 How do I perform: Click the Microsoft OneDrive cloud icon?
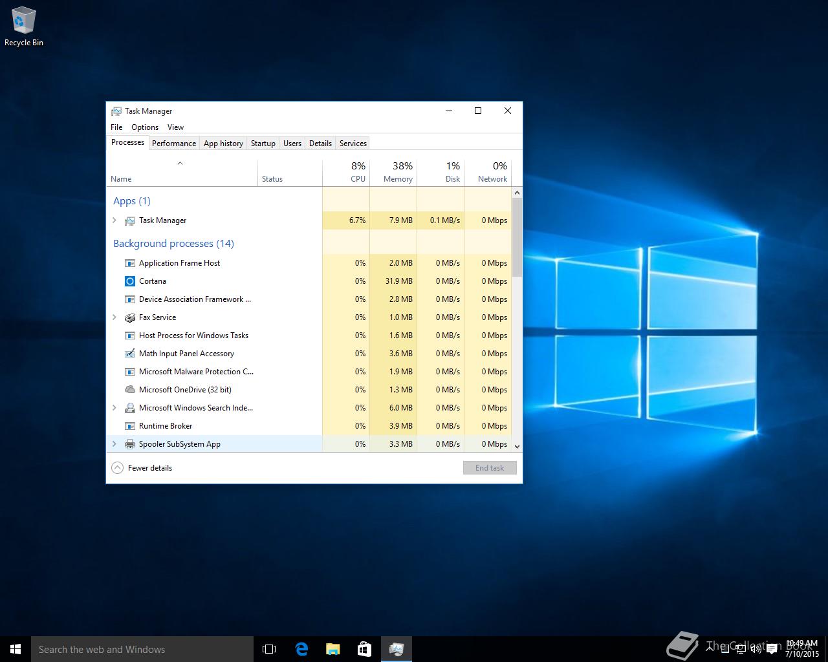point(130,390)
